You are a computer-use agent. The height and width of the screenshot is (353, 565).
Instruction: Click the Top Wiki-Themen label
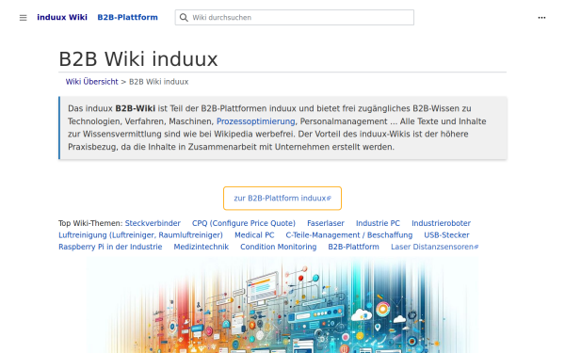[90, 223]
